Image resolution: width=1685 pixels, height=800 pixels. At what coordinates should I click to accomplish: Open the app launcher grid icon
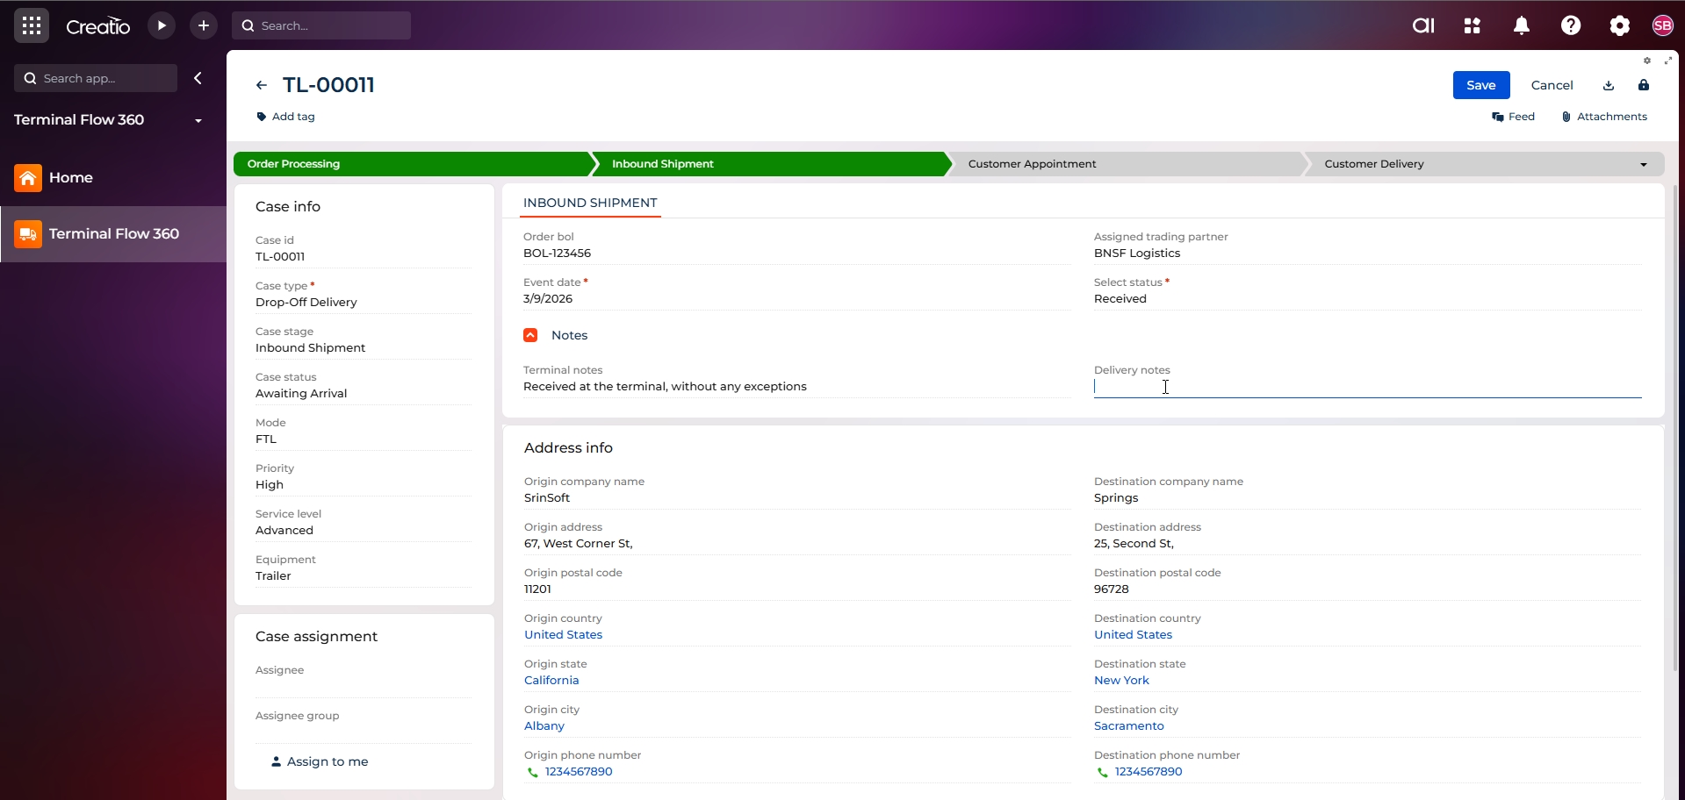coord(32,25)
